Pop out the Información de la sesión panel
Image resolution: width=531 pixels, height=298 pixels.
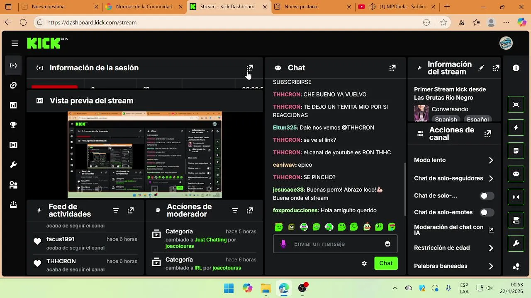250,68
